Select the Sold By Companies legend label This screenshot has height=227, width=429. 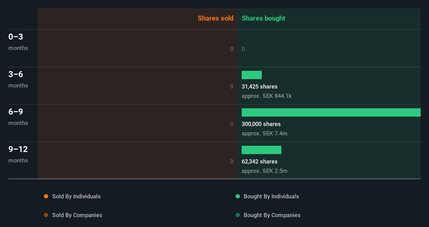coord(77,215)
